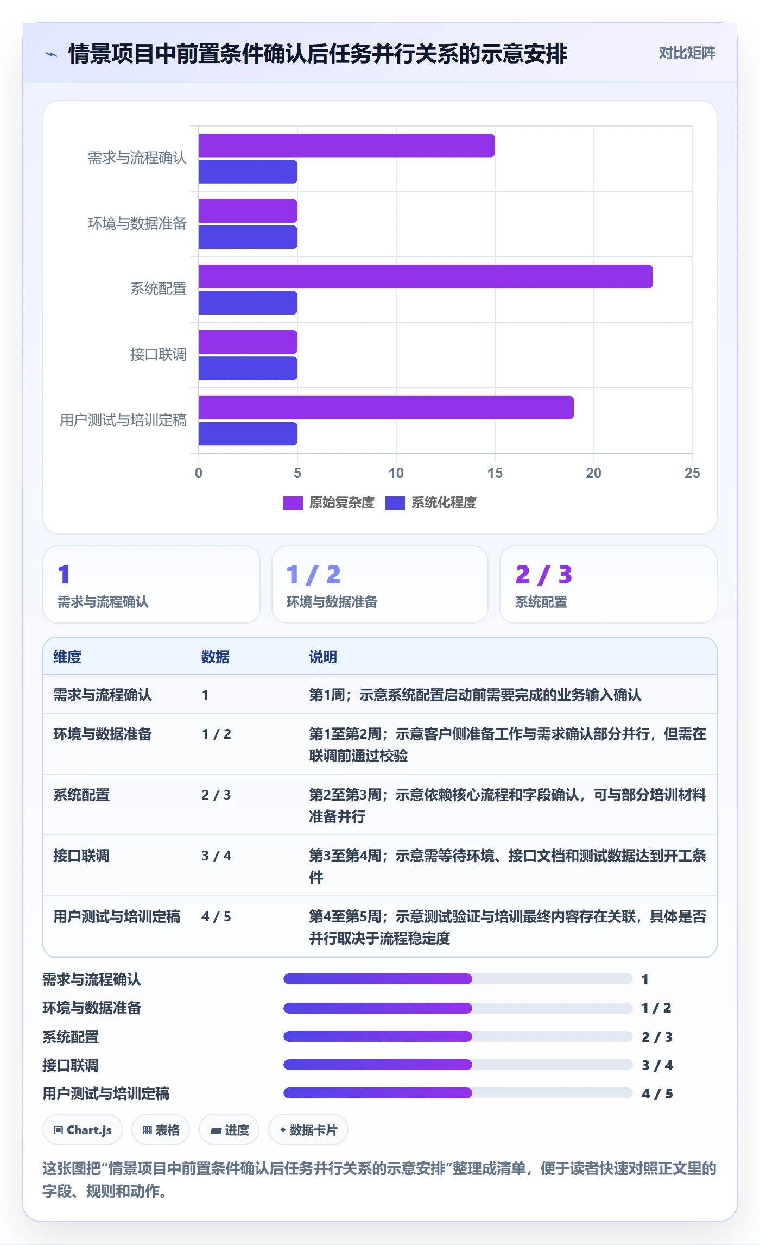Click the lightning icon beside the title
Screen dimensions: 760x1245
pos(52,54)
